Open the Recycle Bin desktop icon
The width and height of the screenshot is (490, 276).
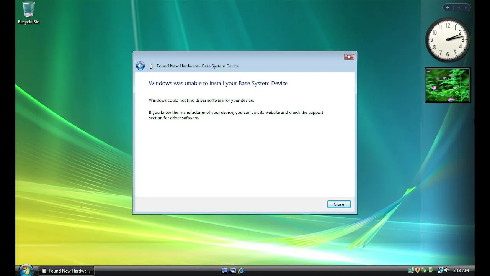tap(28, 13)
